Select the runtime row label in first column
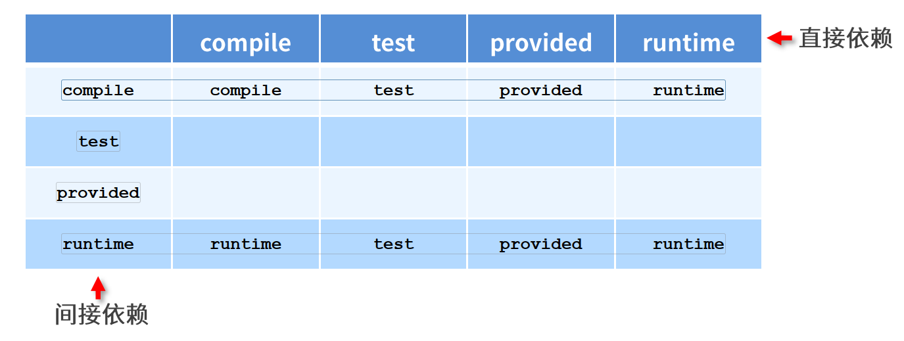Screen dimensions: 904x341 coord(98,244)
